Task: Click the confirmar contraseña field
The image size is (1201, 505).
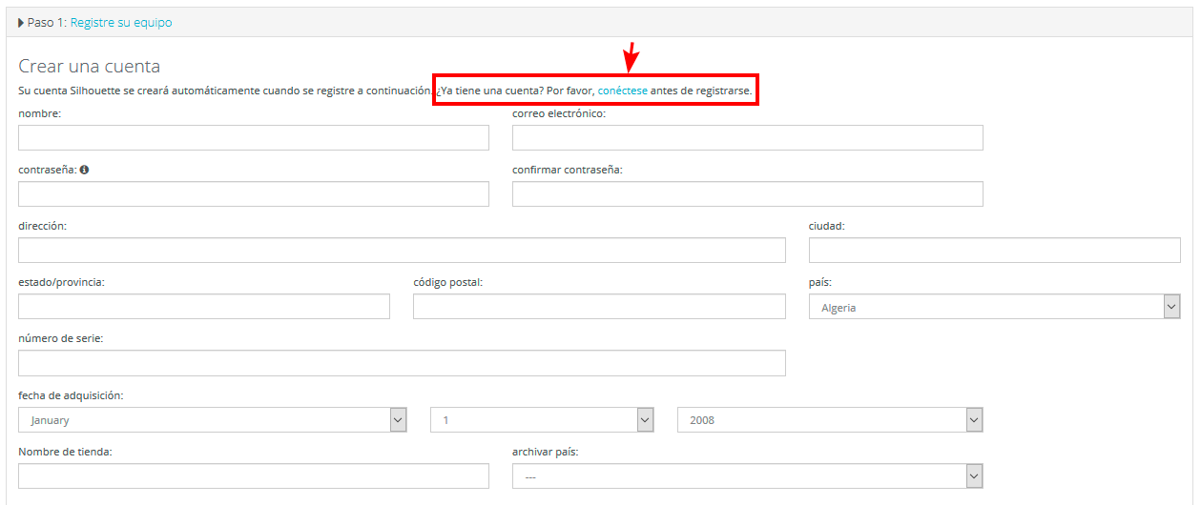Action: tap(748, 193)
